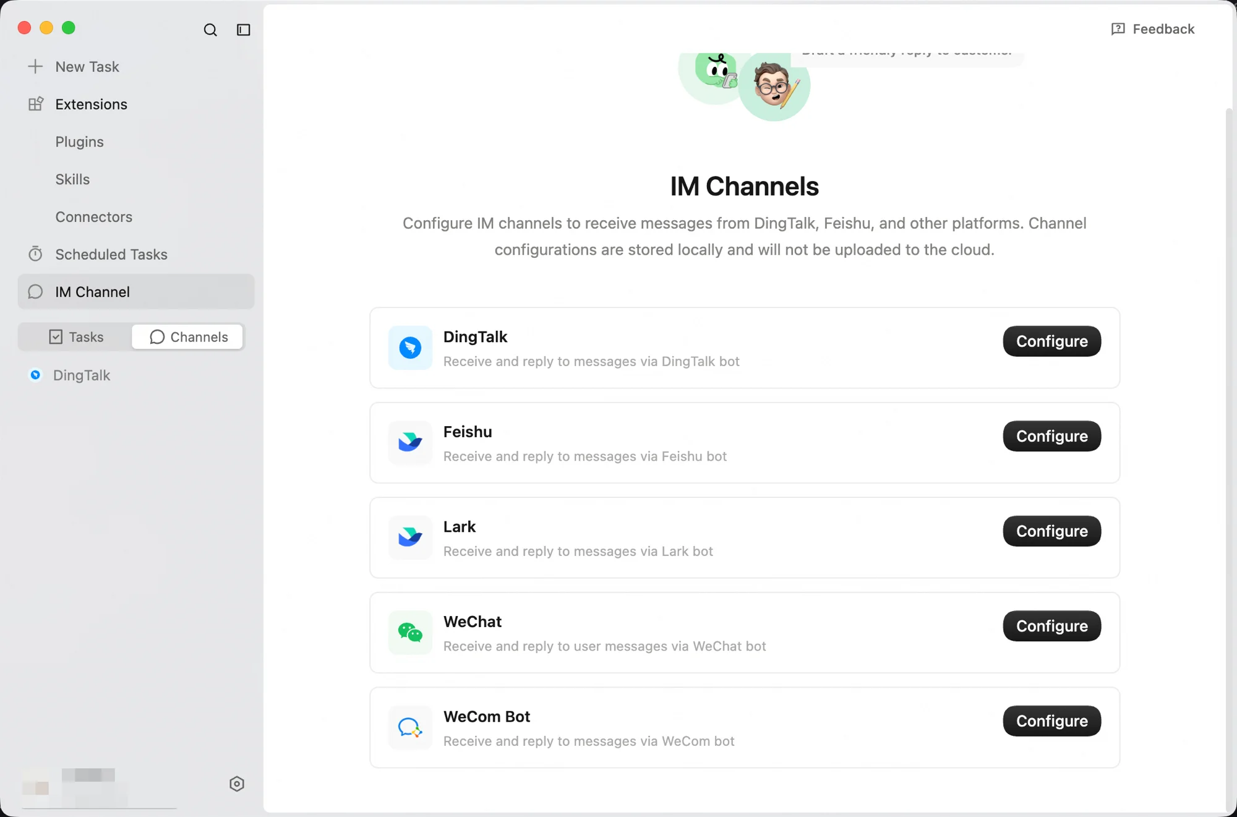Click 'Receive and reply to messages via Lark bot'
The image size is (1237, 817).
tap(578, 551)
